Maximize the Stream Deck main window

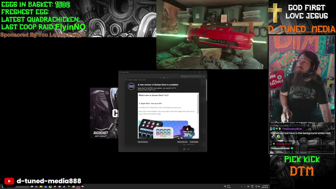pos(200,72)
